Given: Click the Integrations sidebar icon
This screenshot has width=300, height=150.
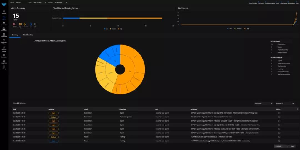Looking at the screenshot, I should (4, 61).
